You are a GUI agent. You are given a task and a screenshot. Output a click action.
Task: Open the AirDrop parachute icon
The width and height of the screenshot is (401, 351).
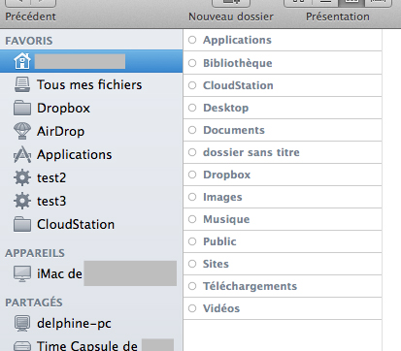pos(22,131)
